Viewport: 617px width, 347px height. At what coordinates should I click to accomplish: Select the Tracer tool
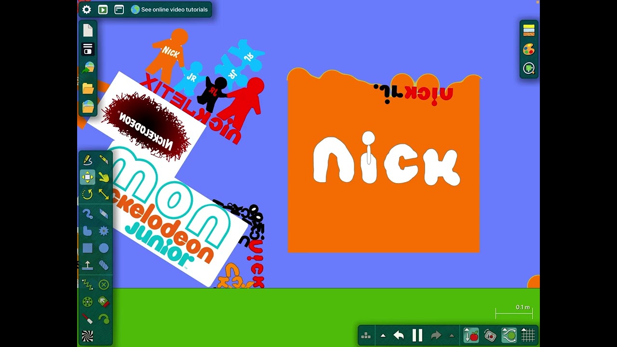tap(104, 319)
